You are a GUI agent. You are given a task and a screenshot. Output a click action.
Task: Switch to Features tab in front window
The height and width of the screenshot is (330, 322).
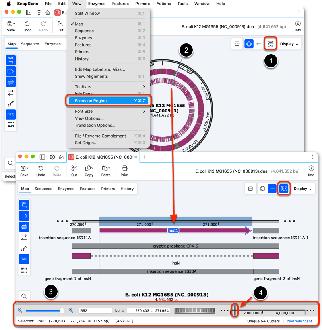(87, 189)
